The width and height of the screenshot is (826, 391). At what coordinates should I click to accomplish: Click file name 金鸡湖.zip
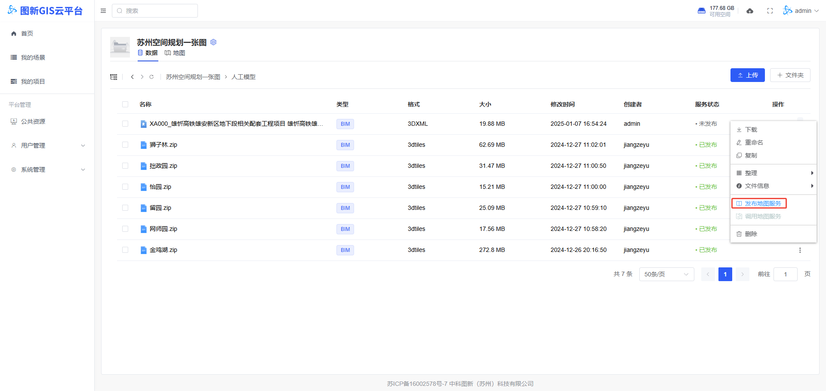163,250
